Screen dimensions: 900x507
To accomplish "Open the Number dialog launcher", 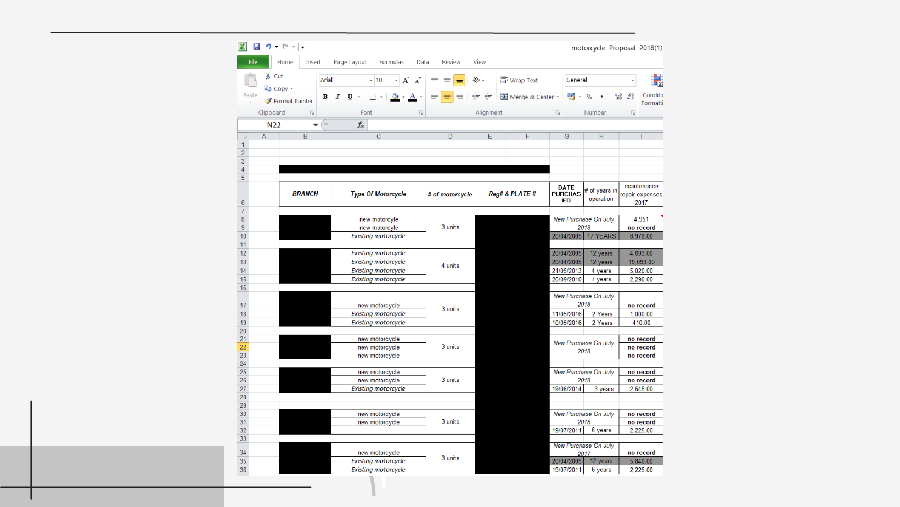I will pos(633,113).
